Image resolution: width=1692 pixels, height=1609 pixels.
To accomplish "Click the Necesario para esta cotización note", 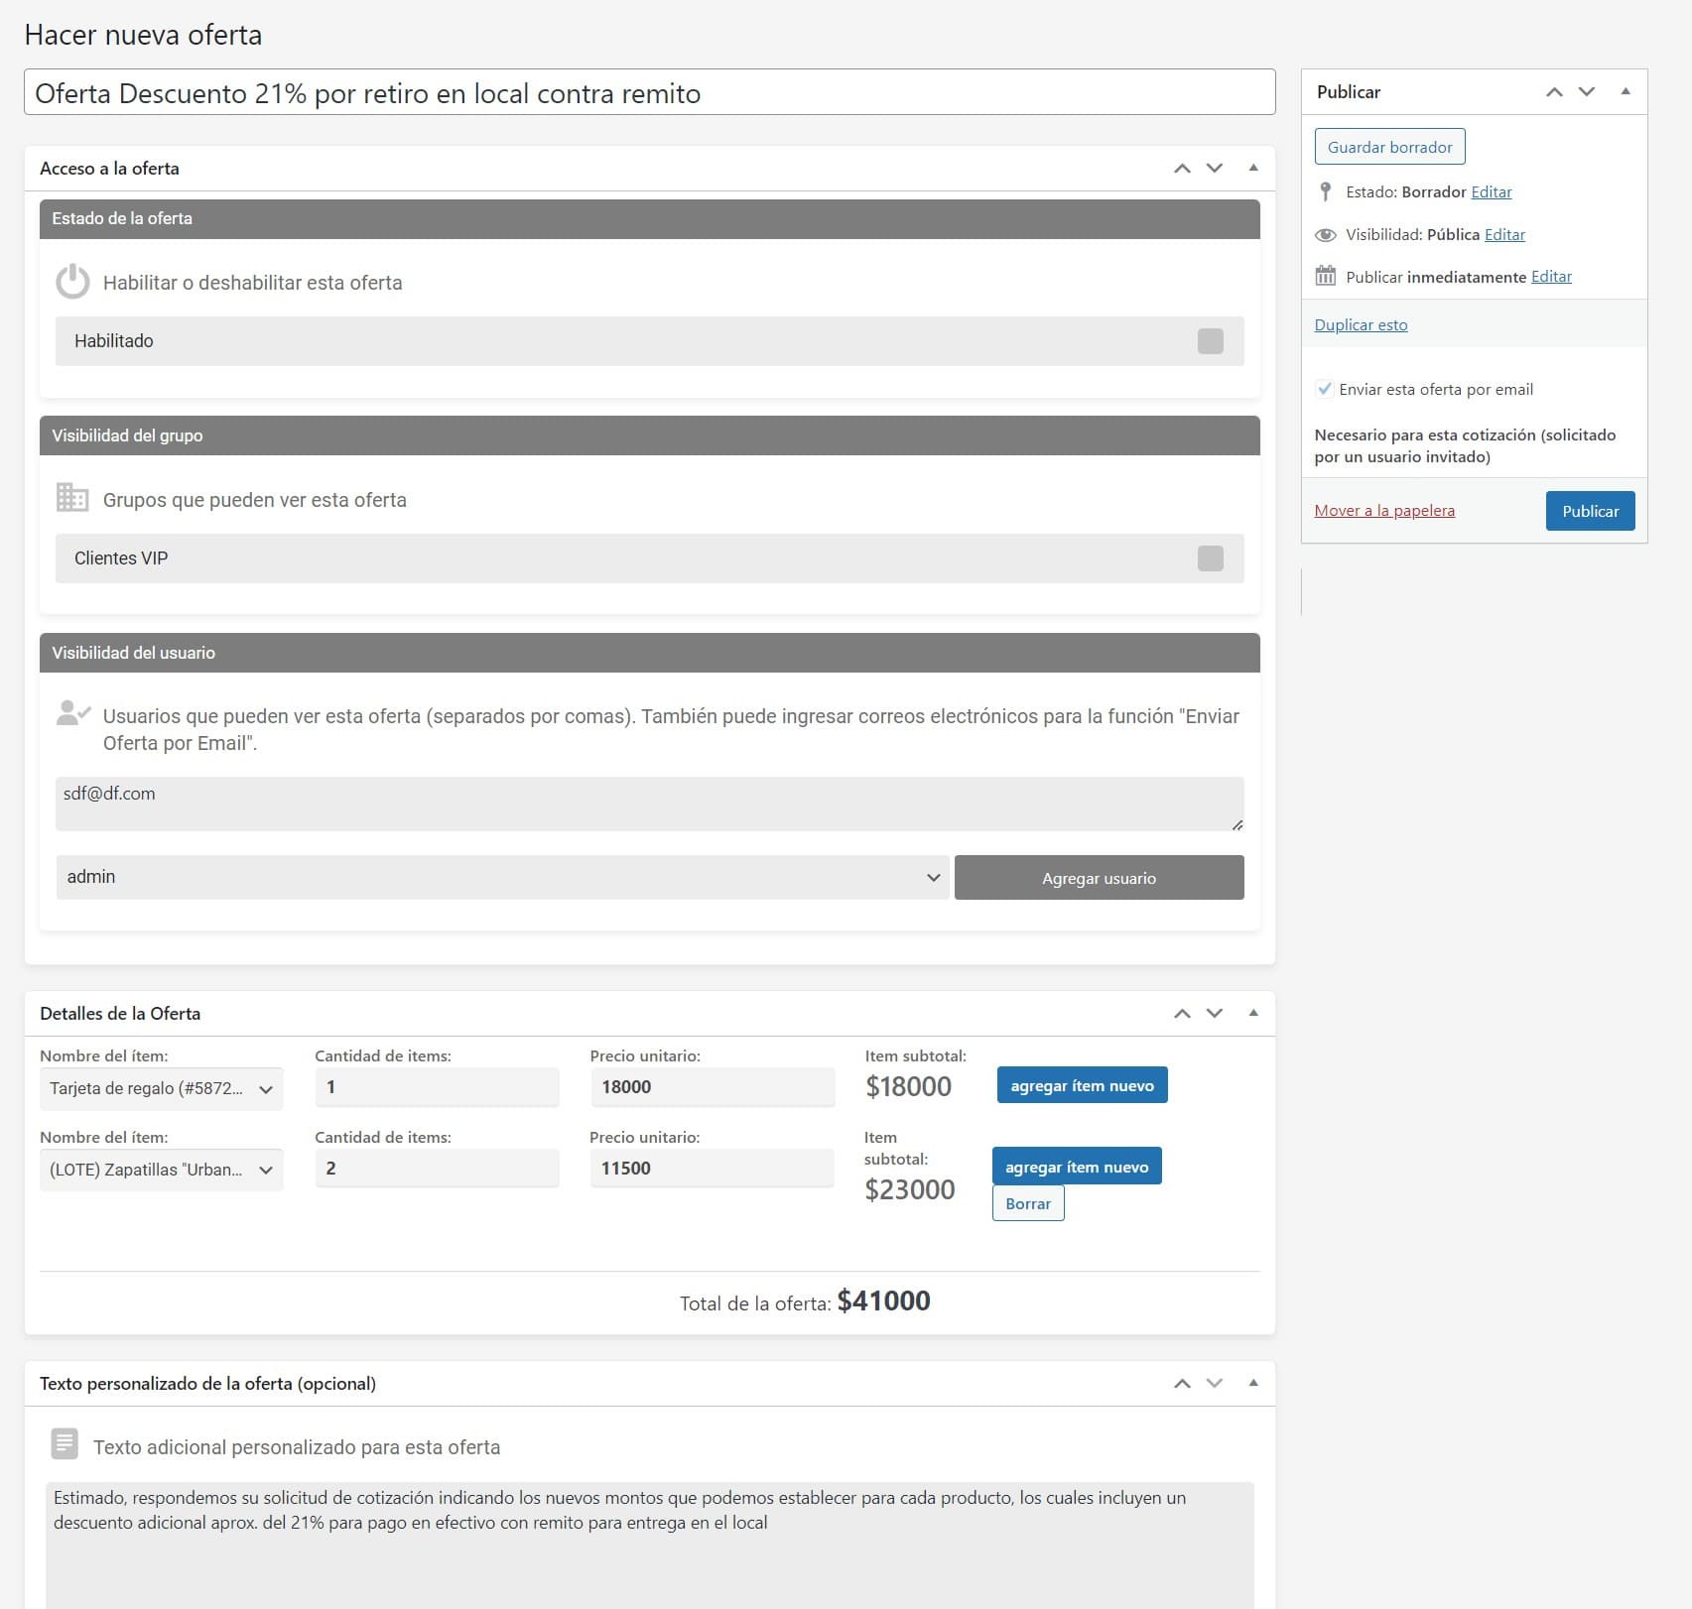I will [x=1465, y=445].
